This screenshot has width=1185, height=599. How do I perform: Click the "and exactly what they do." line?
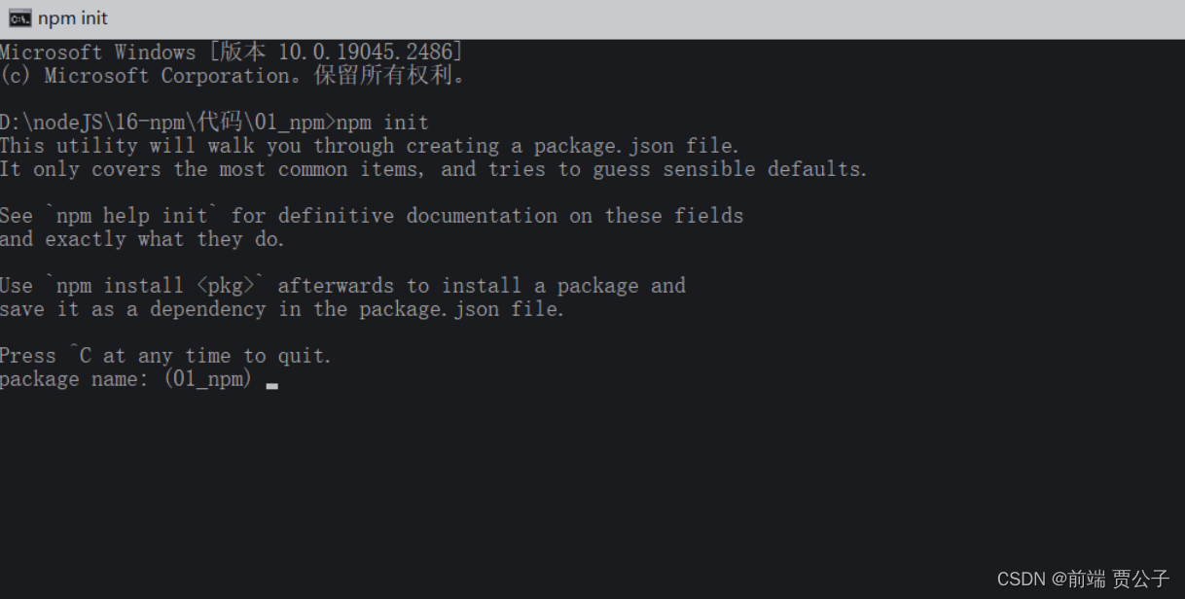142,239
